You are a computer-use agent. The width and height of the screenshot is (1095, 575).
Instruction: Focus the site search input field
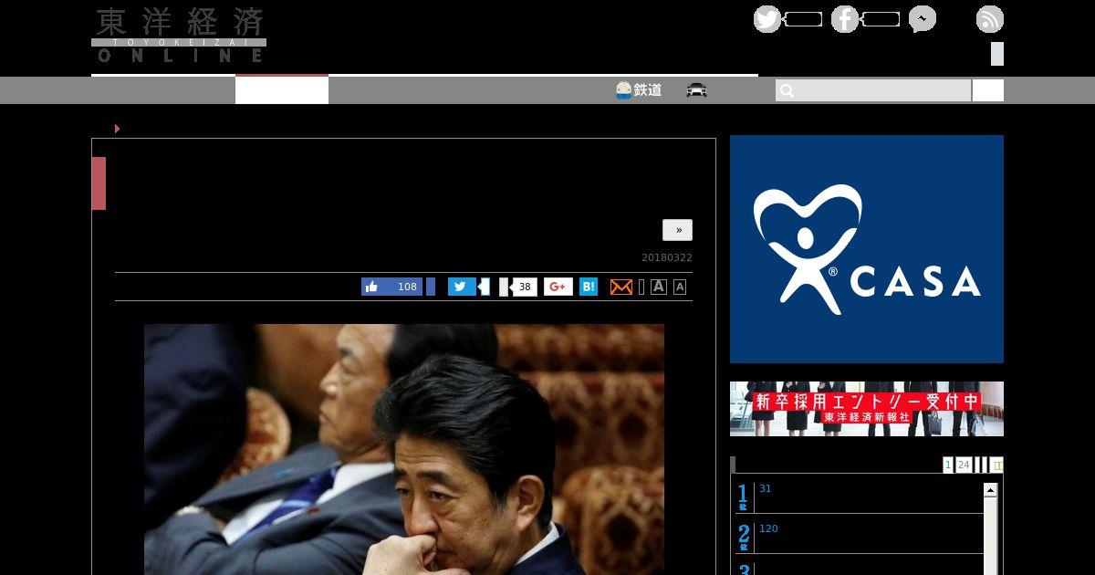[x=873, y=90]
